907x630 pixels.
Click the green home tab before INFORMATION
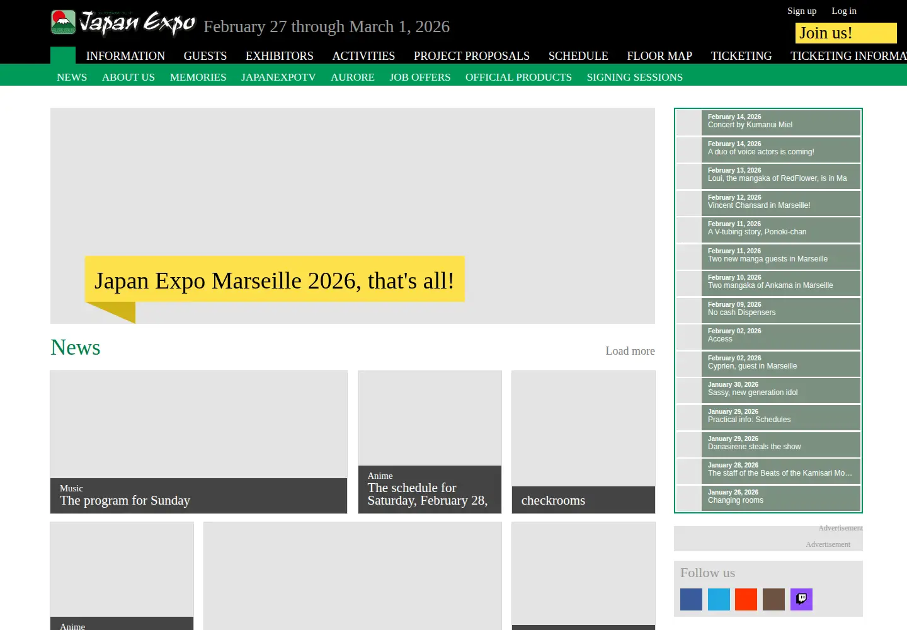click(x=63, y=55)
